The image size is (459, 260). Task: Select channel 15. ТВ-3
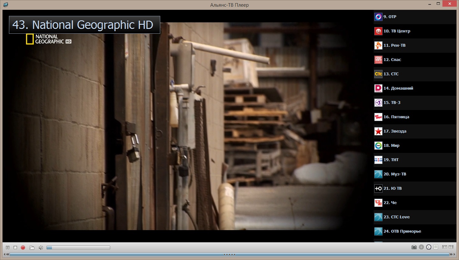pos(415,103)
